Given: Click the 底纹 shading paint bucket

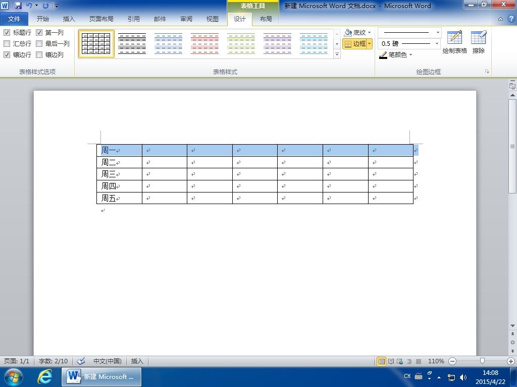Looking at the screenshot, I should (x=348, y=32).
